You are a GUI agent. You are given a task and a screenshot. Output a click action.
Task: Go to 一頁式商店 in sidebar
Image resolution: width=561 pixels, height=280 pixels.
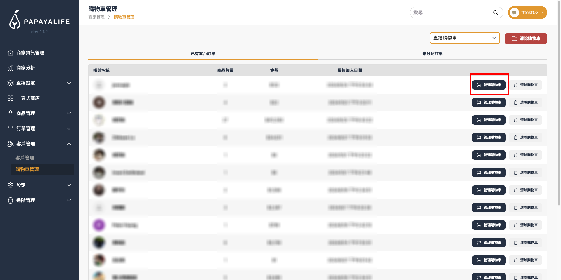pyautogui.click(x=28, y=98)
